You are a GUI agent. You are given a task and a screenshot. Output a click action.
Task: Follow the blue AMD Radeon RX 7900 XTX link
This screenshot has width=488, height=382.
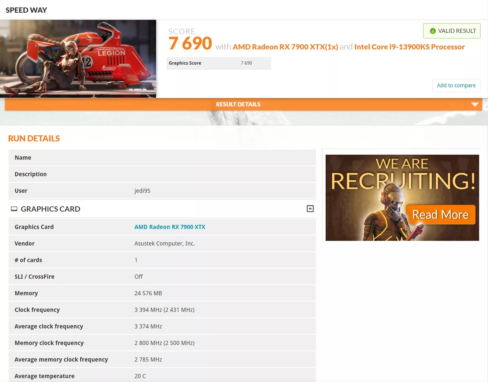[x=170, y=227]
